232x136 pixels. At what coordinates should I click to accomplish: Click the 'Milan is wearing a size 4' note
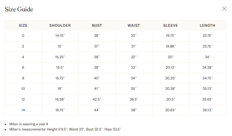[29, 124]
